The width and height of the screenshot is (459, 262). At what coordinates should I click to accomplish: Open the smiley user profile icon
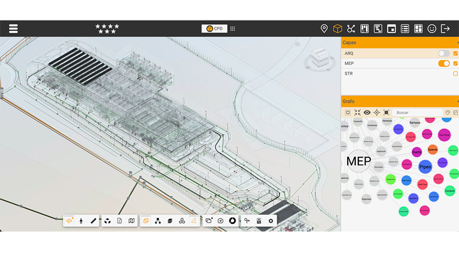[x=432, y=29]
